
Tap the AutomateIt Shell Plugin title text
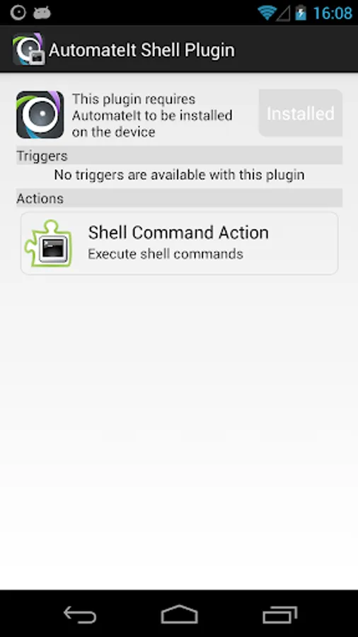[142, 50]
